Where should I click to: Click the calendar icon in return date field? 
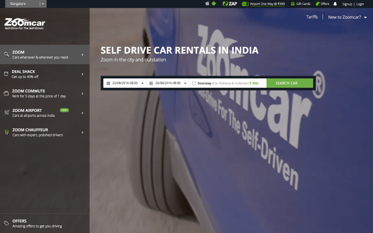(151, 83)
